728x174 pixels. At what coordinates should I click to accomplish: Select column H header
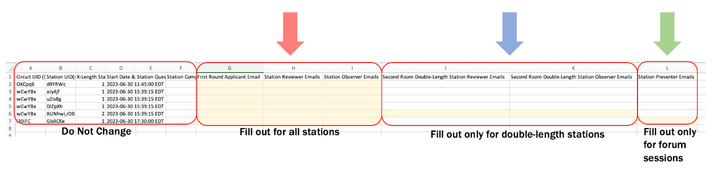click(293, 68)
